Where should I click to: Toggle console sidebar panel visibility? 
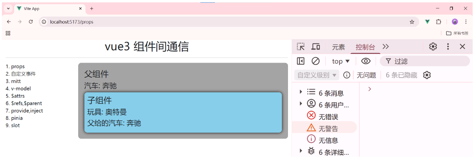(x=301, y=61)
